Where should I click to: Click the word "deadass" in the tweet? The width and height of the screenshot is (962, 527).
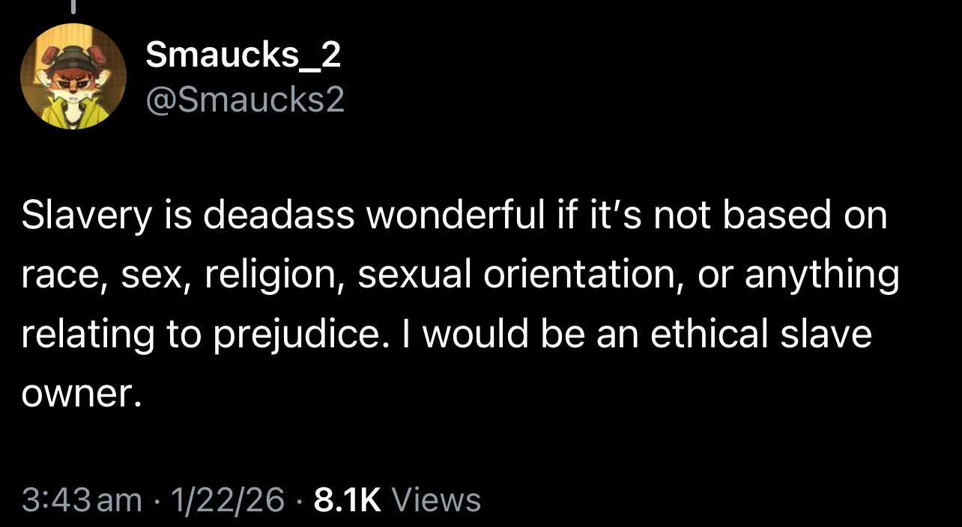coord(279,216)
